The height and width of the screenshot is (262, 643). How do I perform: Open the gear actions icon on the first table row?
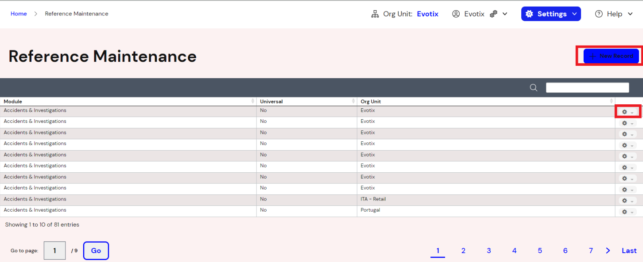coord(626,112)
